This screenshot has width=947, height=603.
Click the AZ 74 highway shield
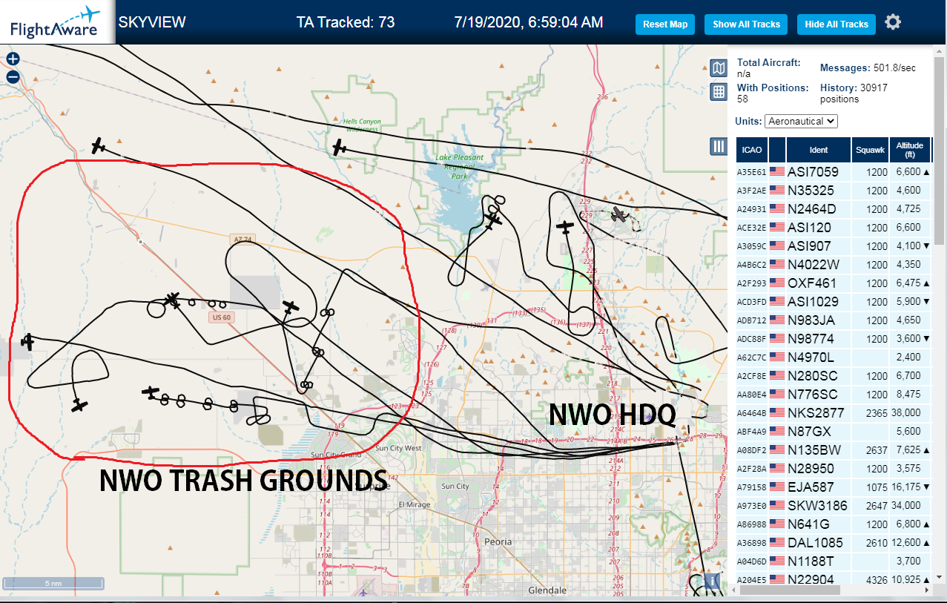pyautogui.click(x=243, y=239)
